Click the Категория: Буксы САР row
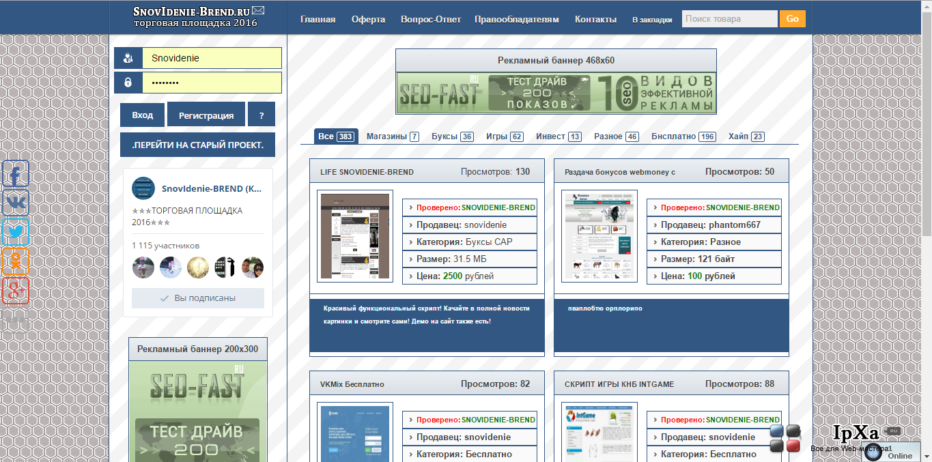The image size is (932, 462). (x=470, y=242)
